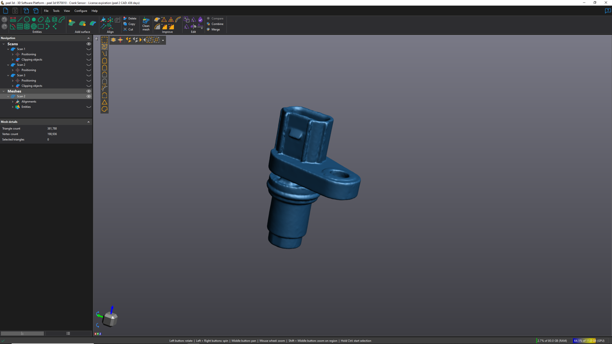Show Scan 1 using its hidden-eye toggle
The image size is (612, 344).
(x=88, y=49)
